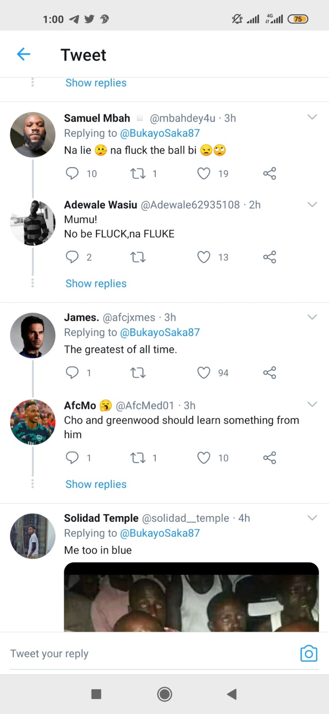Image resolution: width=329 pixels, height=714 pixels.
Task: Like Adewale Wasiu's FLUKE reply
Action: 204,257
